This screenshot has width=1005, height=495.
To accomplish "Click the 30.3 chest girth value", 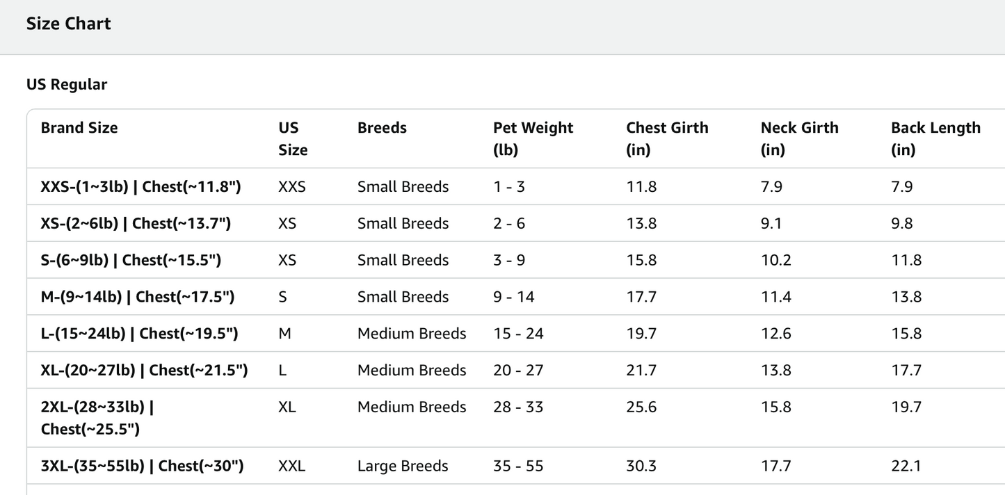I will pyautogui.click(x=641, y=466).
